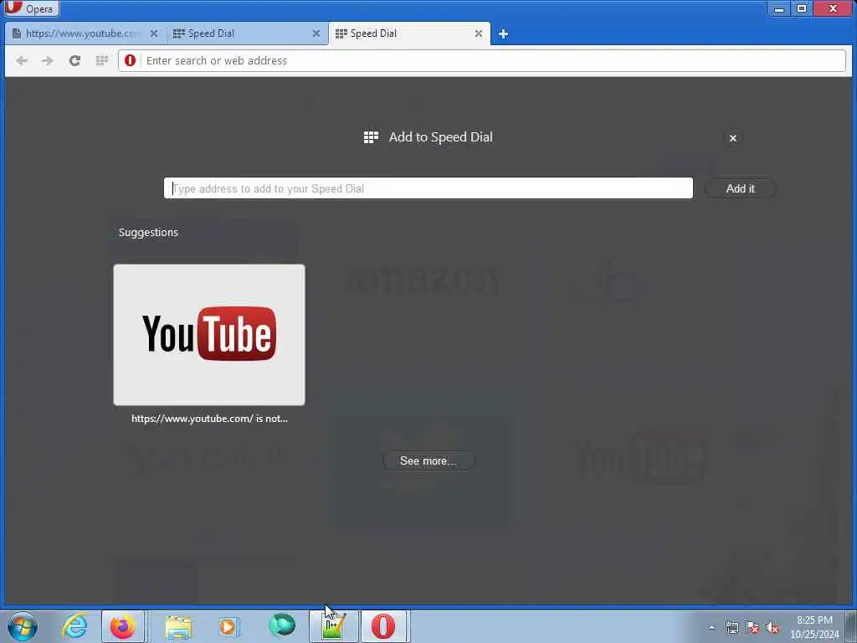Screen dimensions: 857x643
Task: Open the Action Center flag icon
Action: (752, 627)
